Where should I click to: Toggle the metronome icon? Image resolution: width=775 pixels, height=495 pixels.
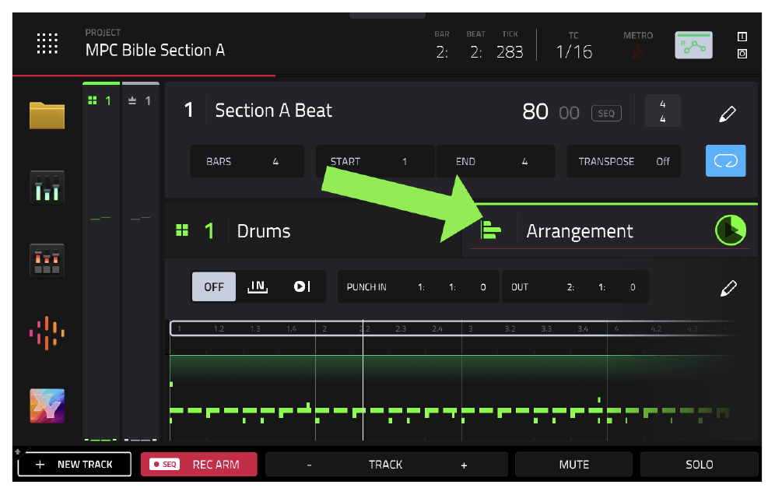pyautogui.click(x=637, y=51)
